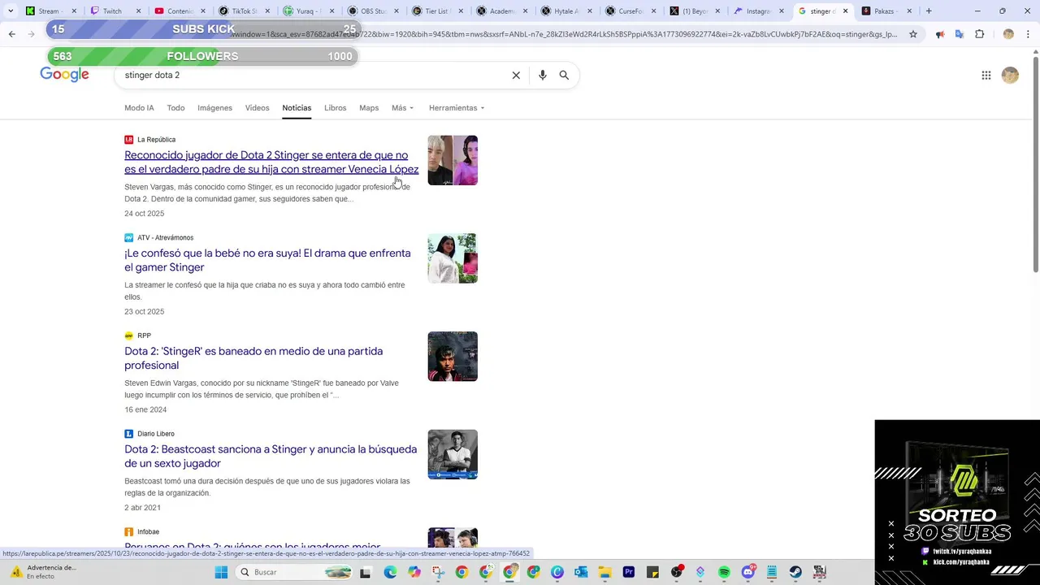Open Sticky Notes from the taskbar
Screen dimensions: 1040x585
(652, 572)
